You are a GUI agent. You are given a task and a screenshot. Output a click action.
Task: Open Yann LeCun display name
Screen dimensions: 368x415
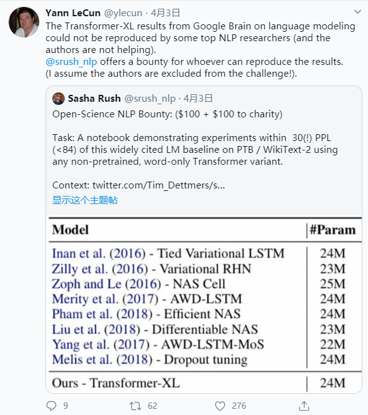coord(73,12)
